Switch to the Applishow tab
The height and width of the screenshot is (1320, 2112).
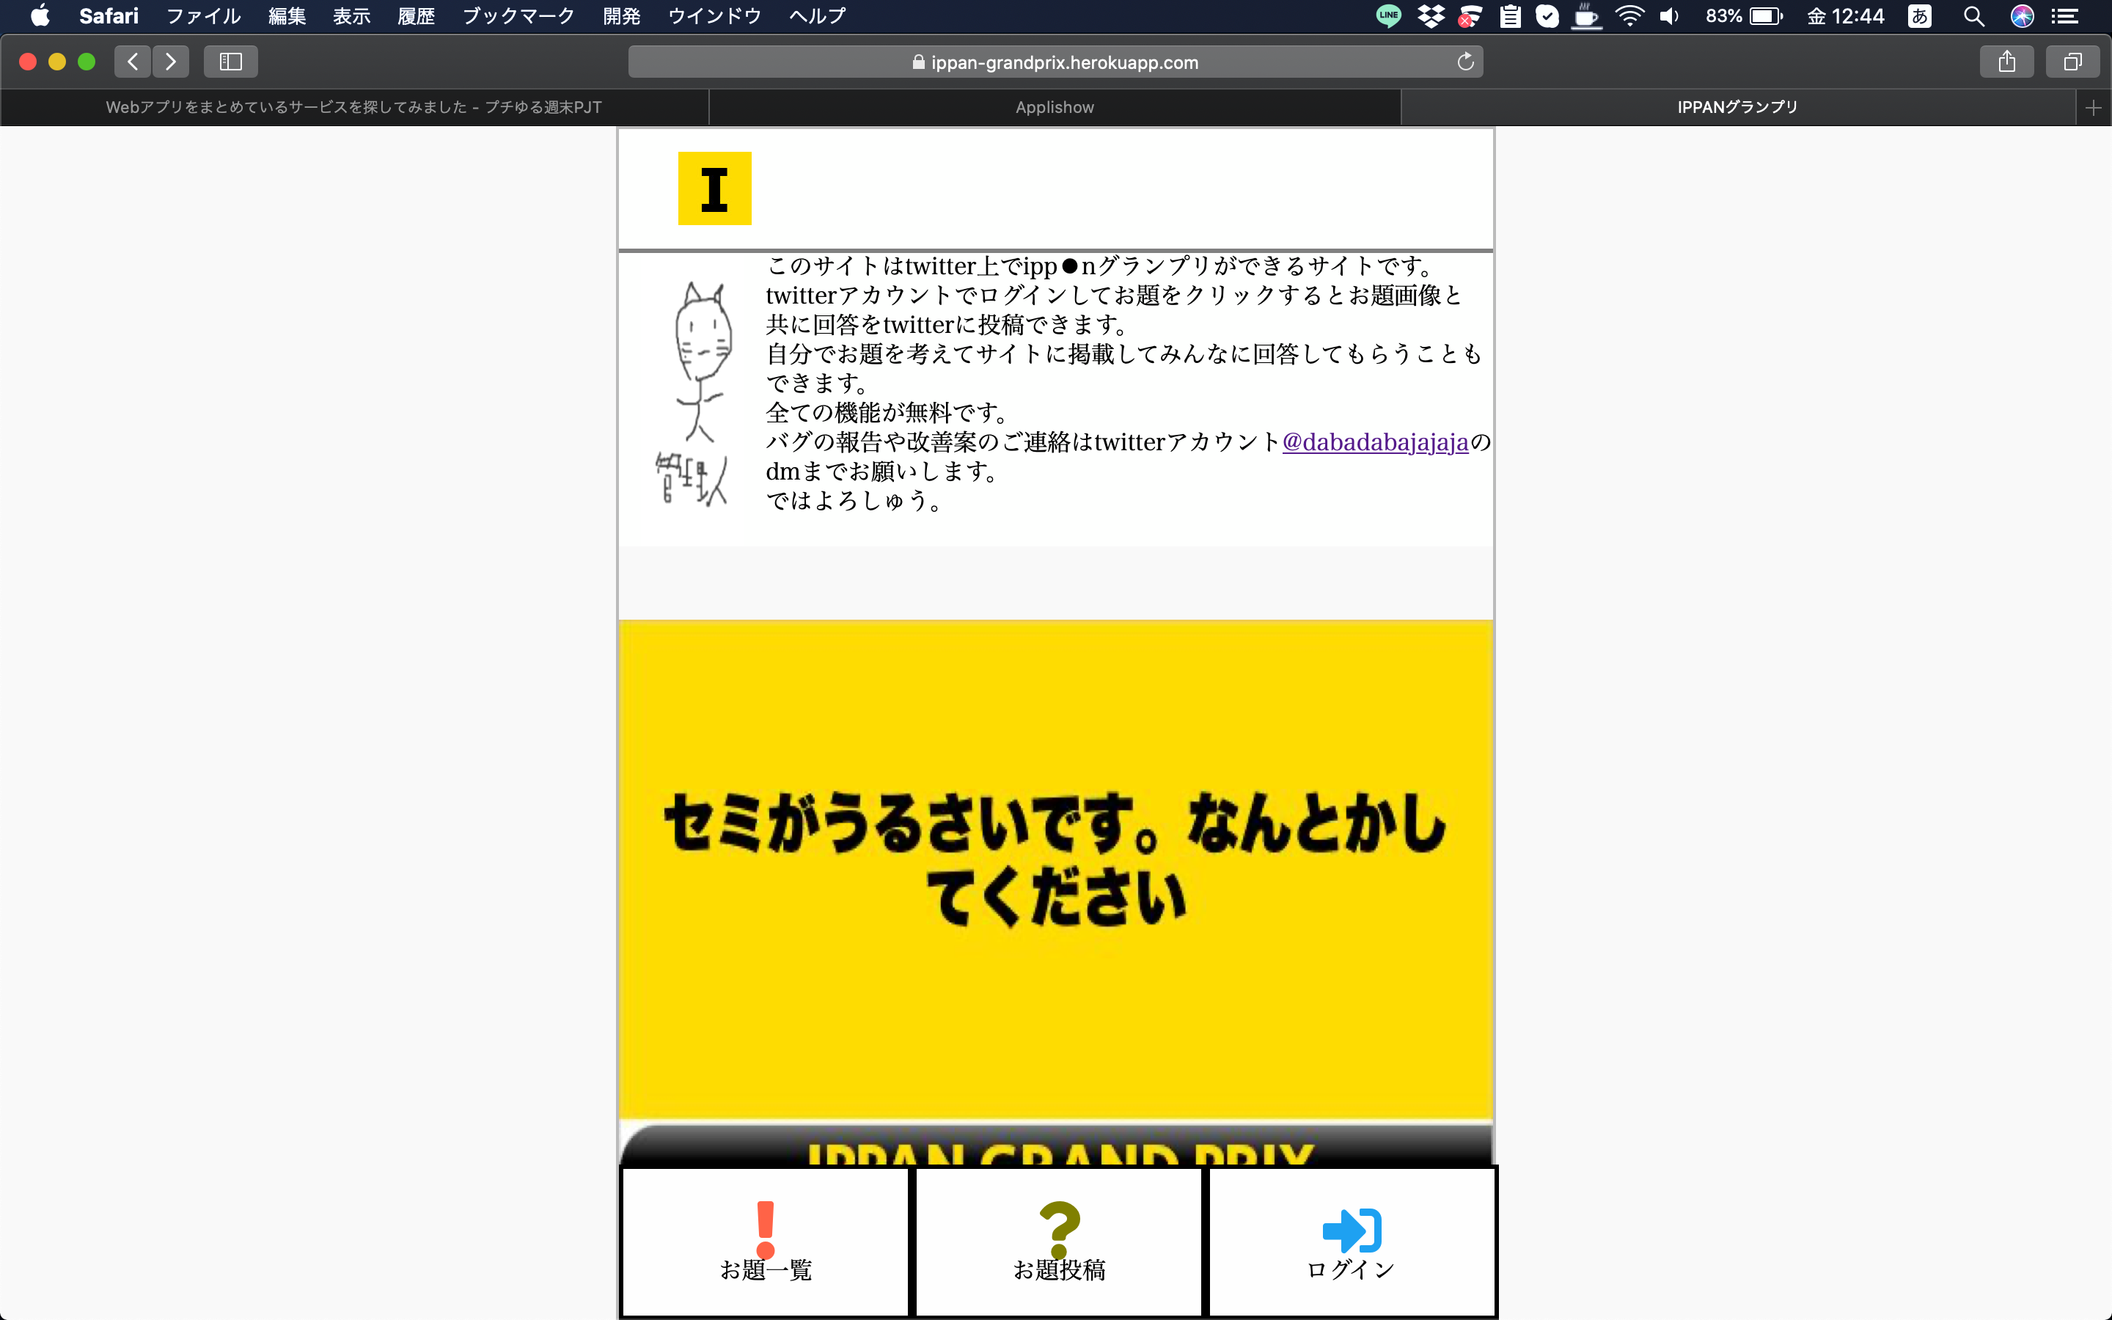tap(1053, 106)
